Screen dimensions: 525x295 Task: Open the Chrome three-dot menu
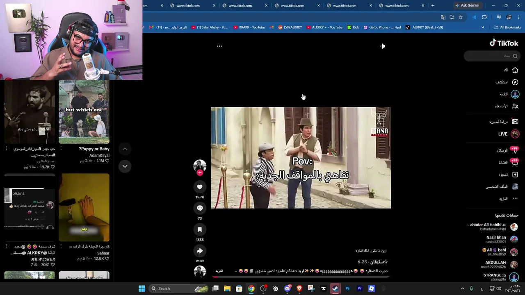tap(519, 17)
